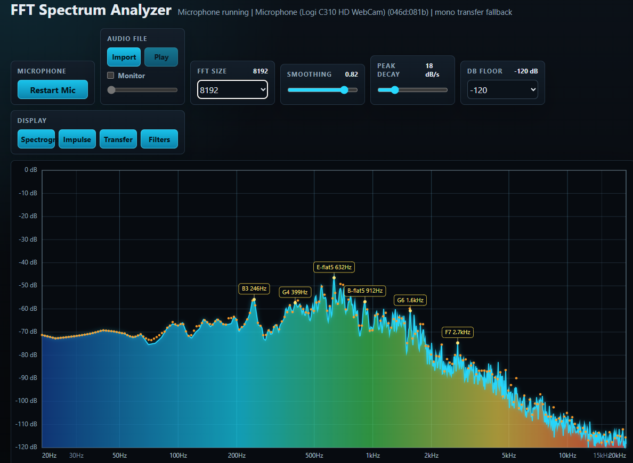
Task: Click the Restart Mic button
Action: [x=52, y=89]
